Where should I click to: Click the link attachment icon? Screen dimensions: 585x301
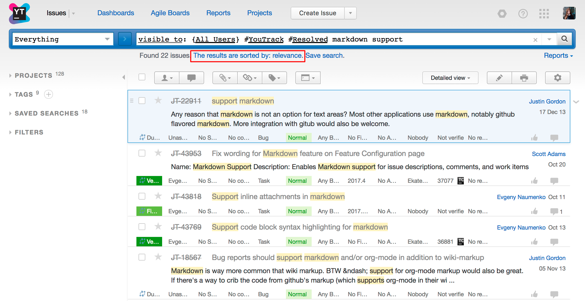(249, 77)
